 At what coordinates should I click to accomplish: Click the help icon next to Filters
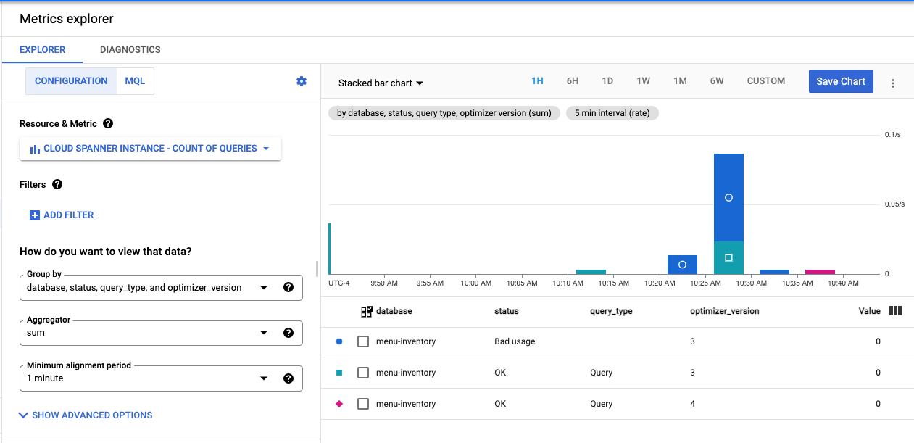coord(57,184)
